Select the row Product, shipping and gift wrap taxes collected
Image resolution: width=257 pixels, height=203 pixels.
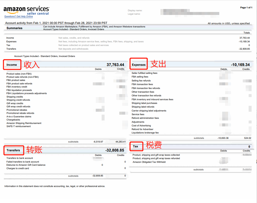click(x=156, y=155)
